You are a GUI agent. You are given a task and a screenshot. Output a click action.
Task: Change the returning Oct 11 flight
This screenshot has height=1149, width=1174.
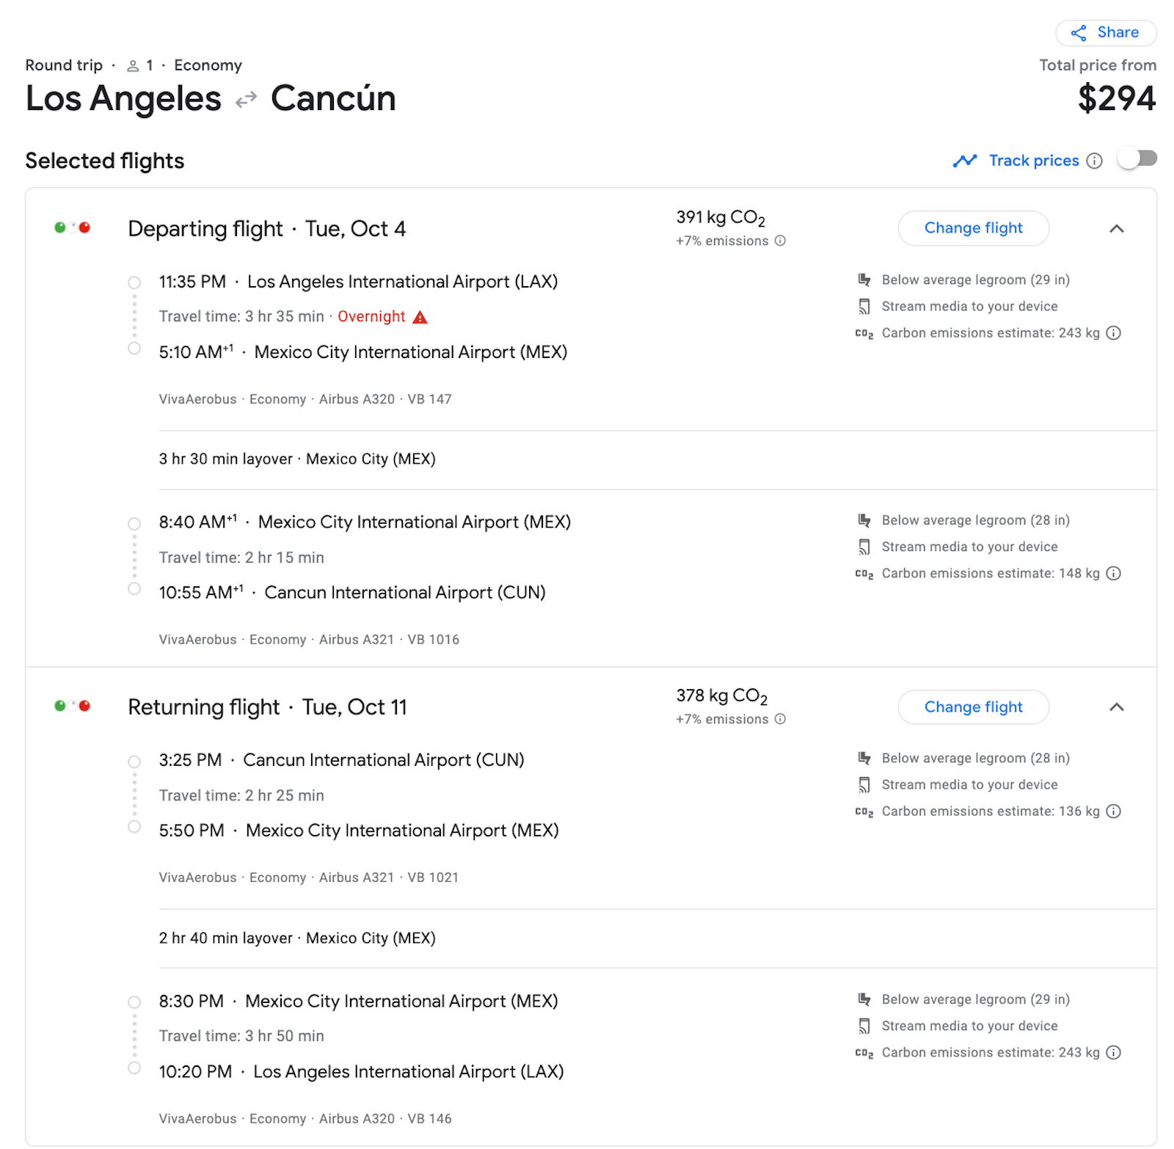[x=973, y=707]
